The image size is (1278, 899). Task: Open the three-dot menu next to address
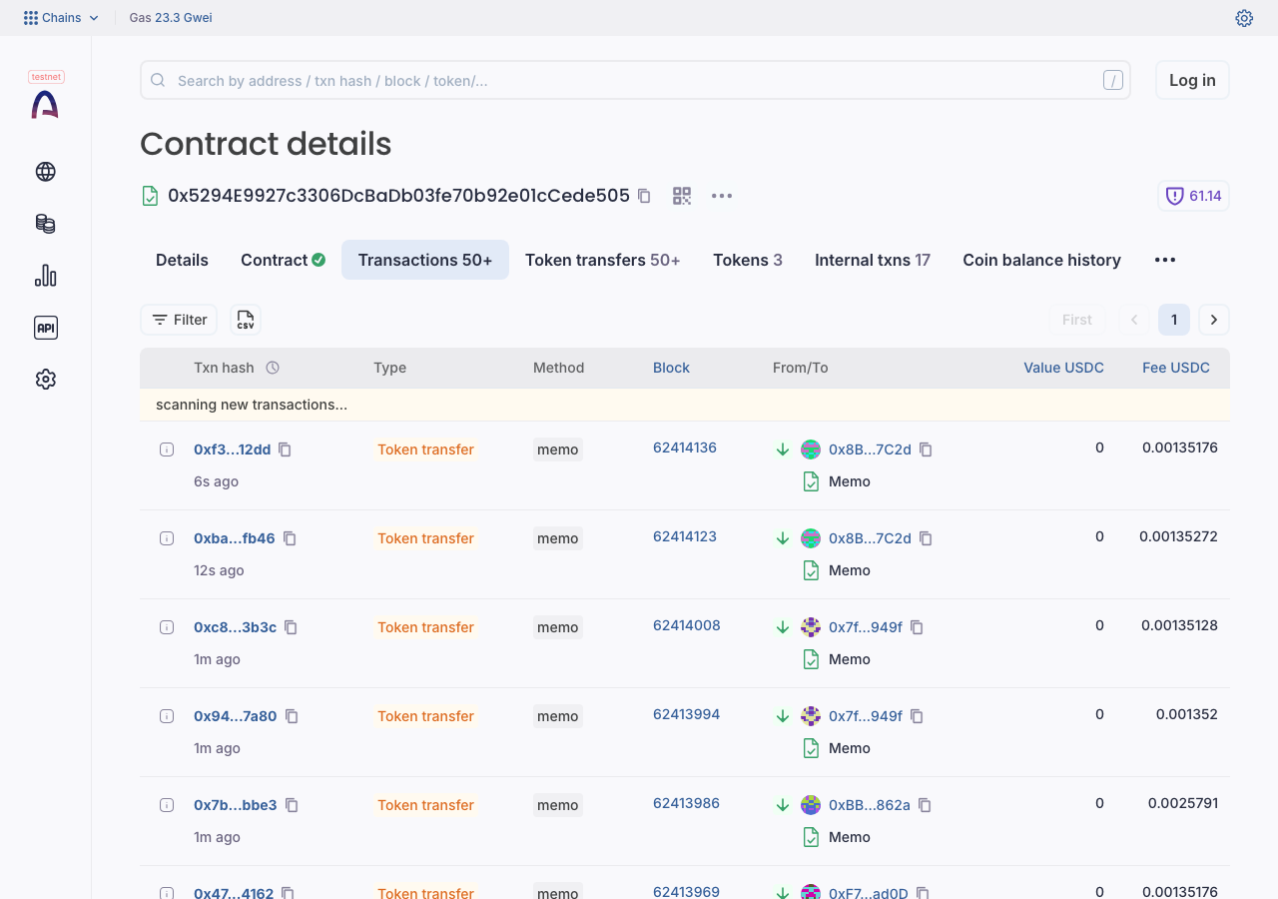pos(722,196)
